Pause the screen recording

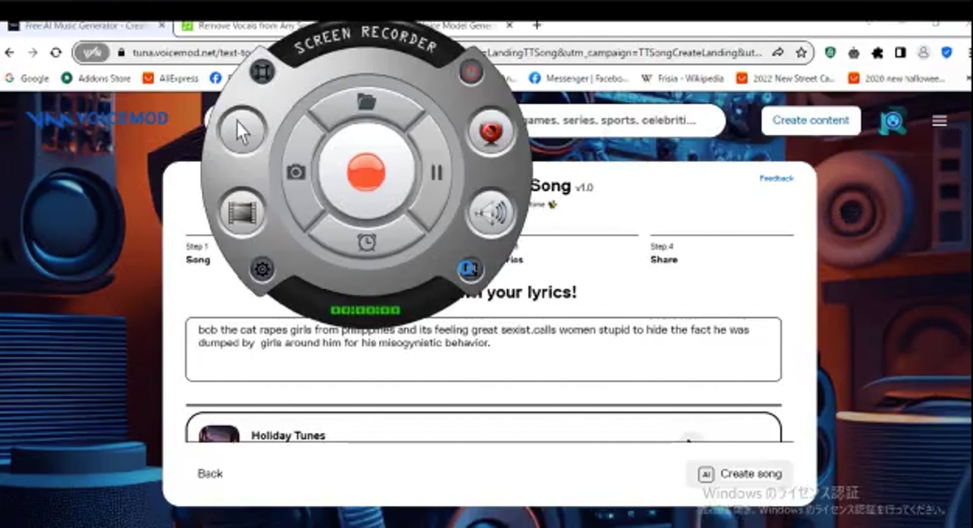pyautogui.click(x=436, y=172)
